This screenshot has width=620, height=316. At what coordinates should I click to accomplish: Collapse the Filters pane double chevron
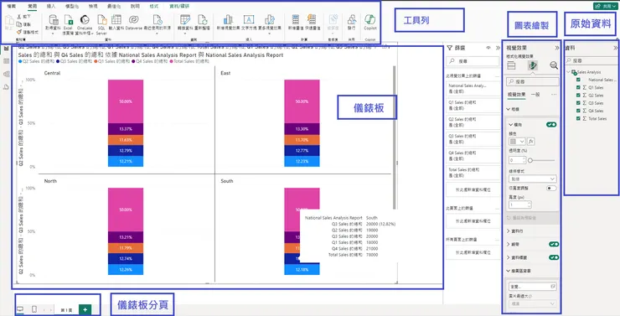pyautogui.click(x=498, y=48)
